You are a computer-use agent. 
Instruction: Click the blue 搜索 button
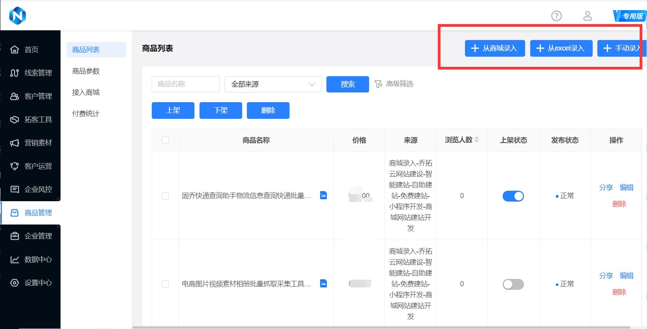348,84
